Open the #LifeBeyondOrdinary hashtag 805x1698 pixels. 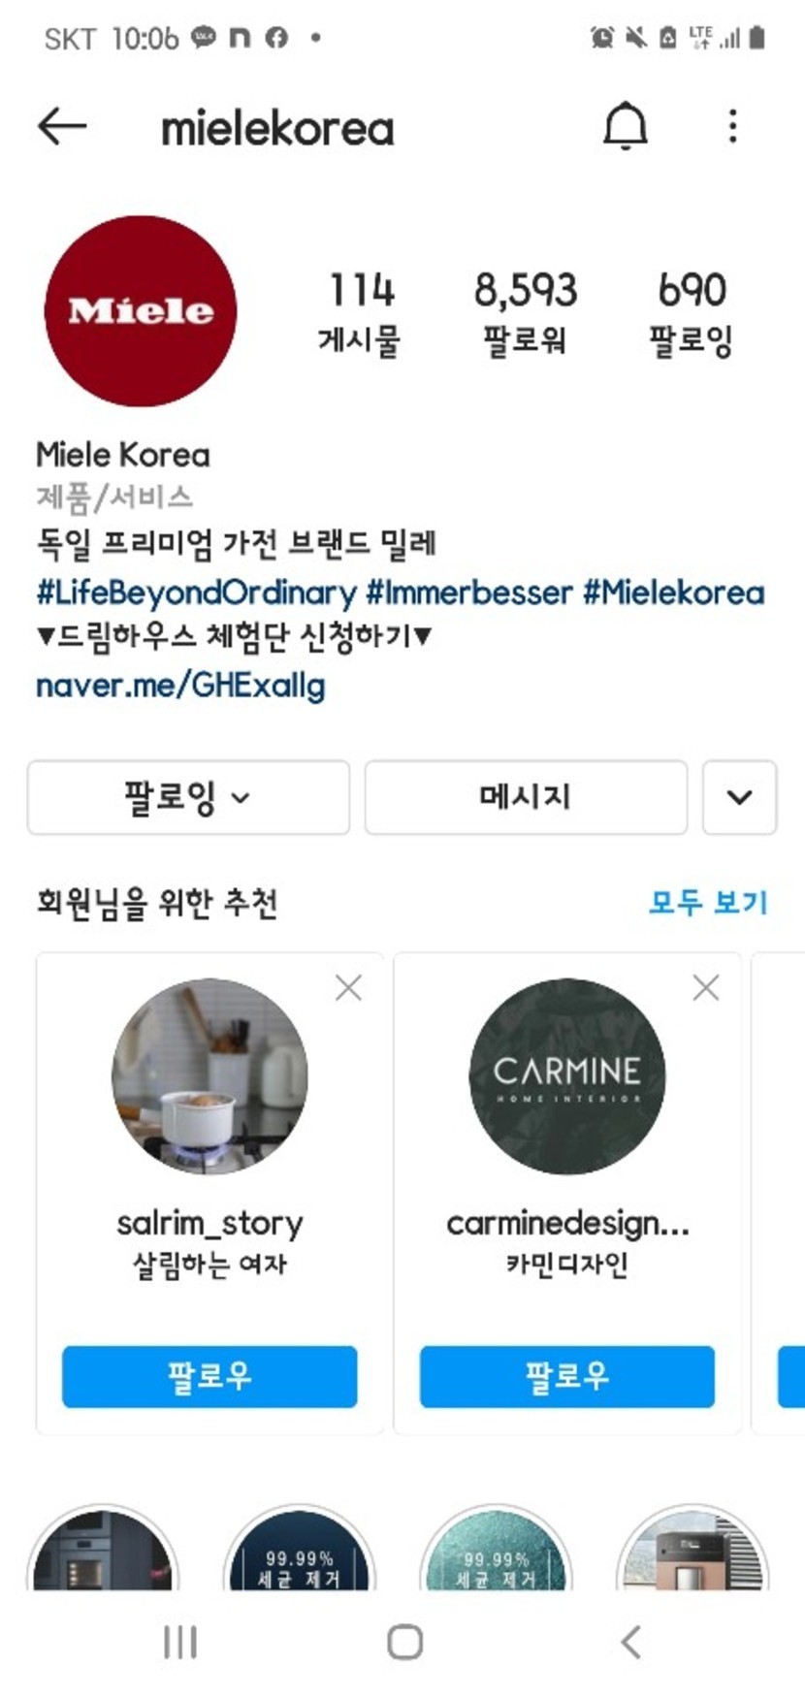(196, 593)
